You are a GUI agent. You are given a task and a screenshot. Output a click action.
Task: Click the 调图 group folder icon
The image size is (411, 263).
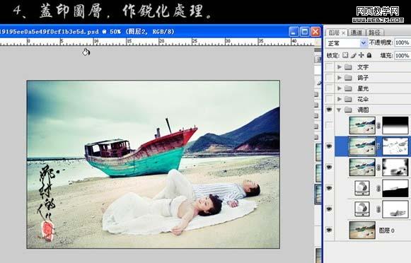[348, 110]
